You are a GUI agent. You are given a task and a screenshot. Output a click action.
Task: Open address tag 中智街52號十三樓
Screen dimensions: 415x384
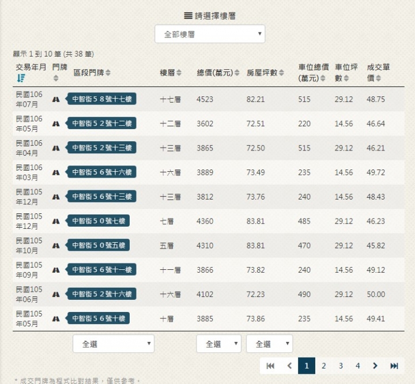pyautogui.click(x=101, y=148)
